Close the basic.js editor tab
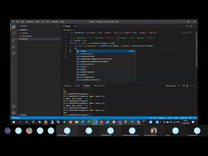Image resolution: width=208 pixels, height=156 pixels. [75, 26]
